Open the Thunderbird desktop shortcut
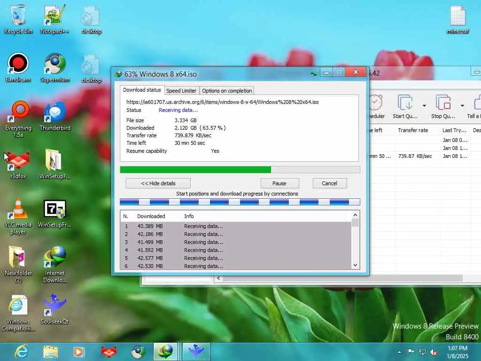This screenshot has width=481, height=361. tap(54, 116)
